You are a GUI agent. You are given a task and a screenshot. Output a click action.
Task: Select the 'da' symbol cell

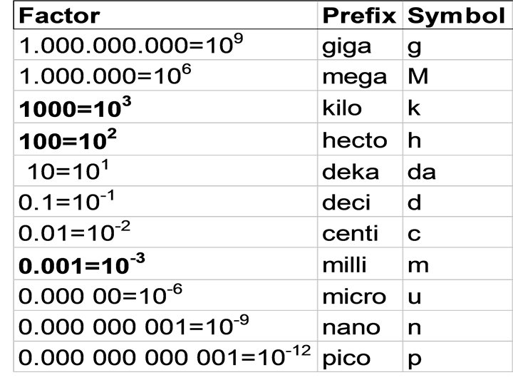point(421,171)
